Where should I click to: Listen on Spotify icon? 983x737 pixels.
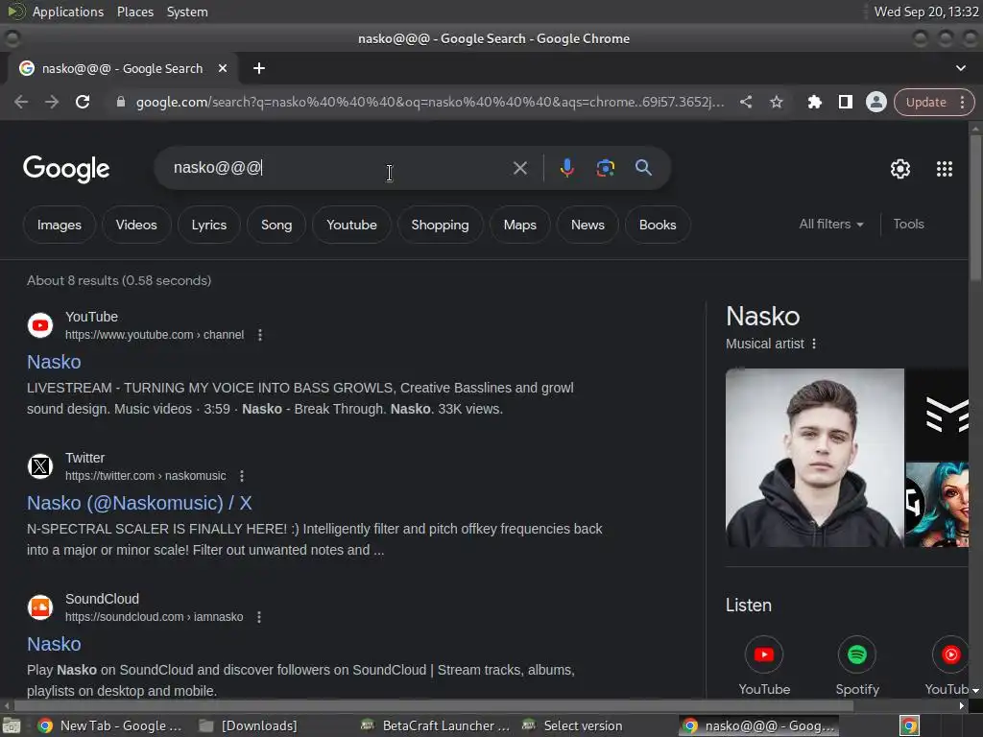coord(857,654)
